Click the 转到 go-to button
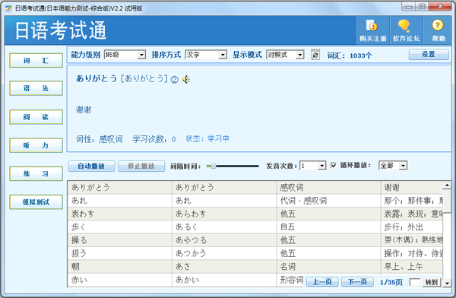456x298 pixels. pyautogui.click(x=432, y=282)
